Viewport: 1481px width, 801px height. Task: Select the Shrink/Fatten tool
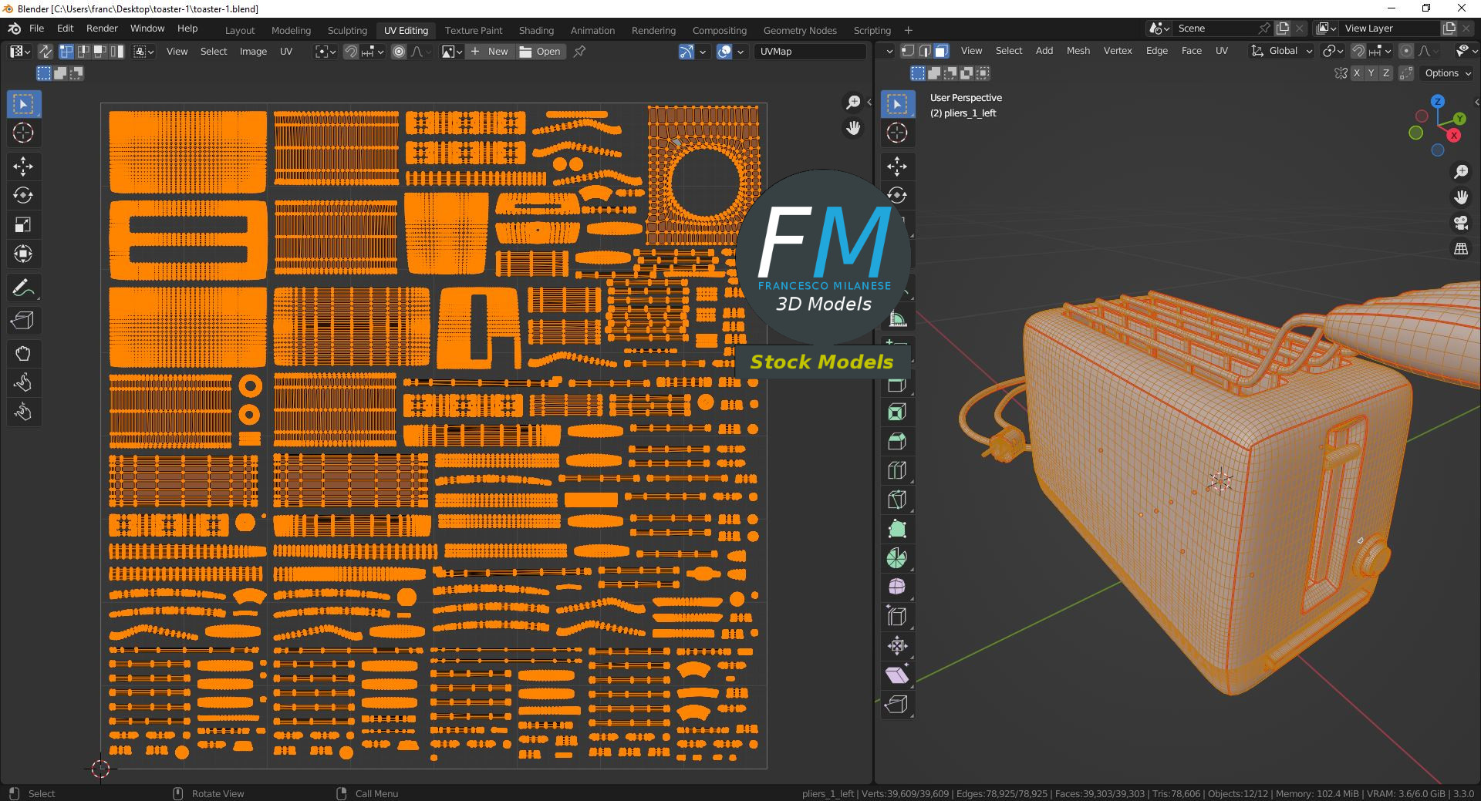(x=896, y=646)
